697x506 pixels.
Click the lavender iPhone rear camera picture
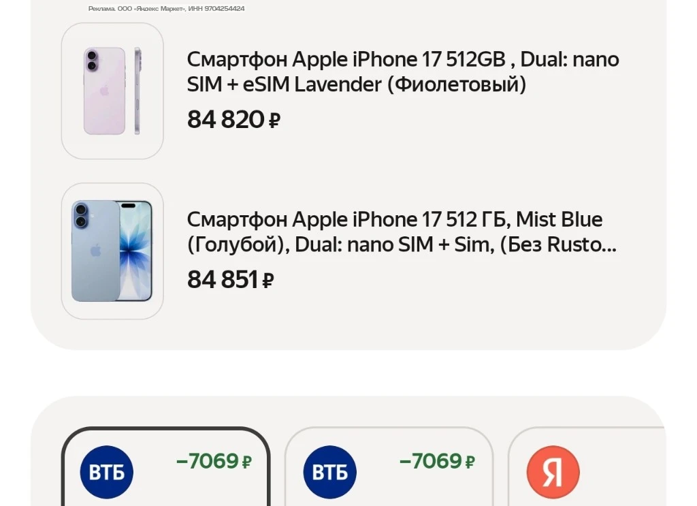(92, 61)
